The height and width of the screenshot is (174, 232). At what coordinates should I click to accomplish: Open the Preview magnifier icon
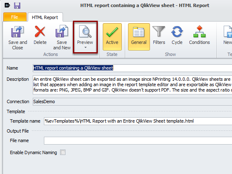pyautogui.click(x=85, y=31)
